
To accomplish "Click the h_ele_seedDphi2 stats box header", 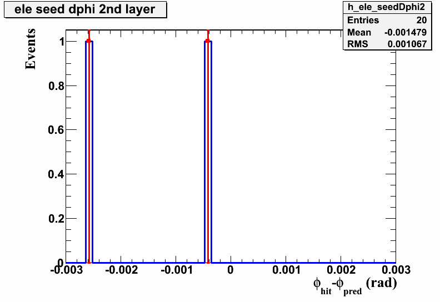I will [x=387, y=7].
